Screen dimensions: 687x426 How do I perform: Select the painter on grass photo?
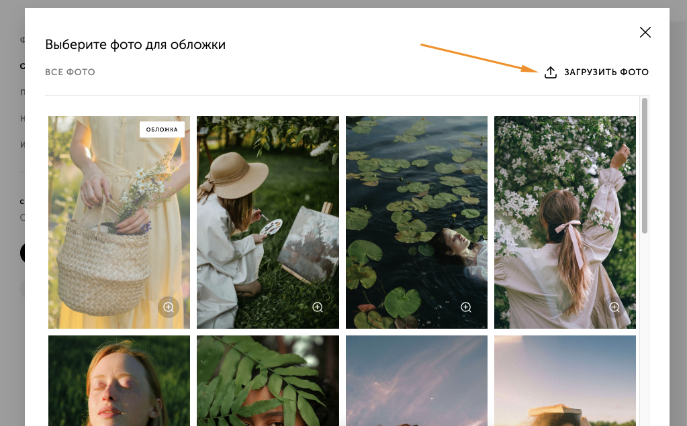[x=268, y=223]
